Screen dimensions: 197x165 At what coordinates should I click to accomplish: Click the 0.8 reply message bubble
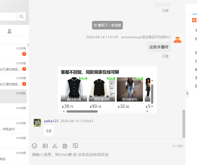pyautogui.click(x=49, y=131)
